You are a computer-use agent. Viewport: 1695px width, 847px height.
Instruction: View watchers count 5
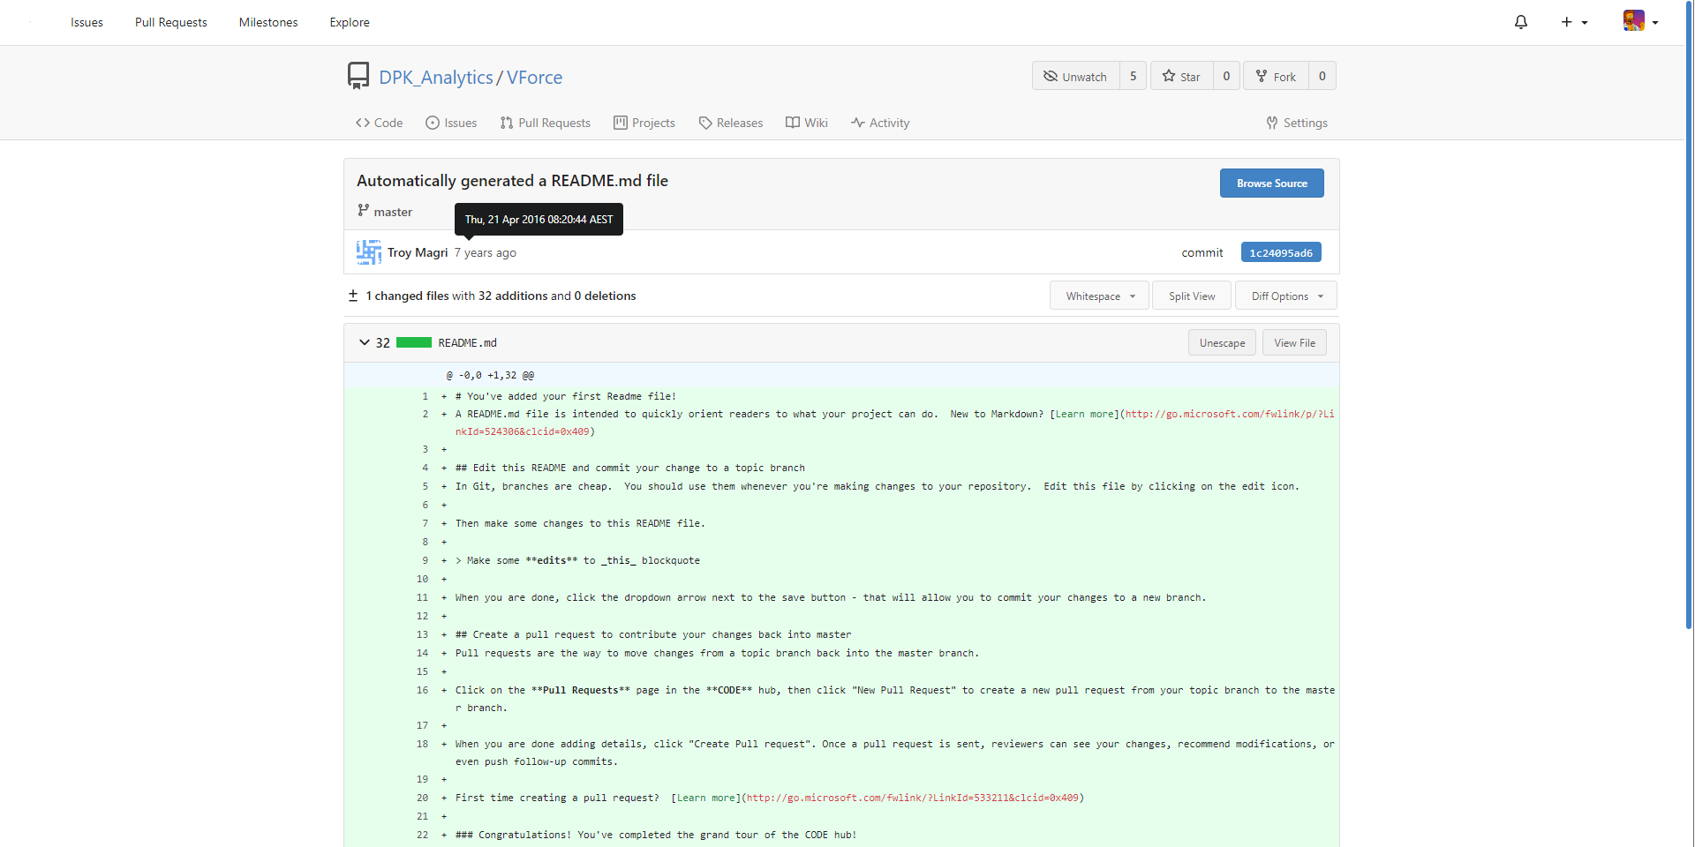[x=1134, y=76]
